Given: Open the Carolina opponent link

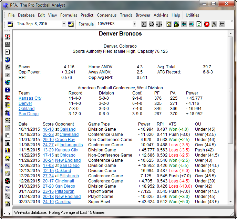Looking at the screenshot, I should tap(63, 202).
